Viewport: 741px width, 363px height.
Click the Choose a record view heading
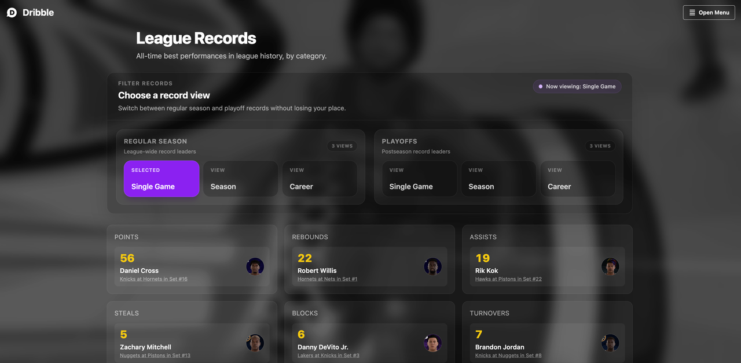pyautogui.click(x=164, y=95)
